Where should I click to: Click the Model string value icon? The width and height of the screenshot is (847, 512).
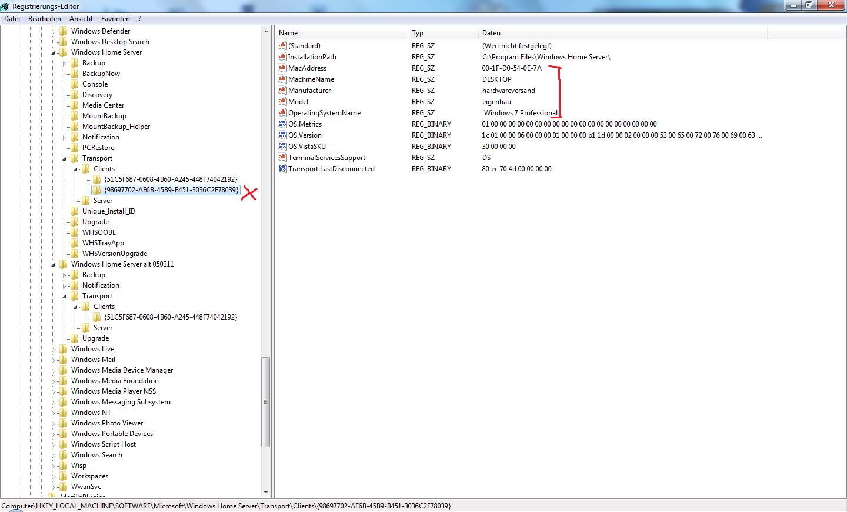pyautogui.click(x=282, y=101)
